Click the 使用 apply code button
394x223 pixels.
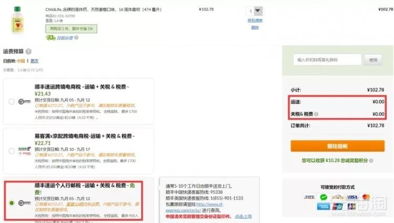373,60
